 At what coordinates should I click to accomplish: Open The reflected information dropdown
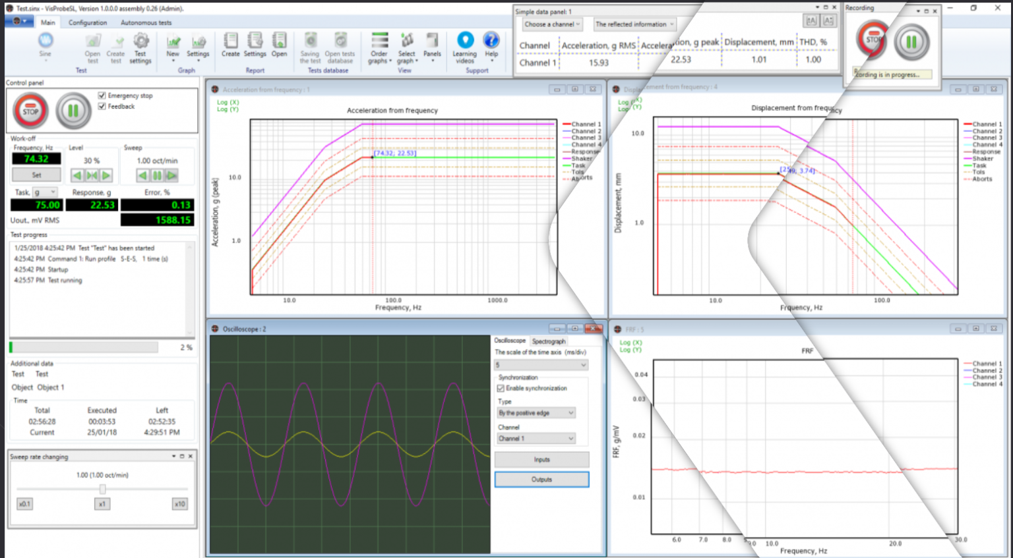coord(634,24)
